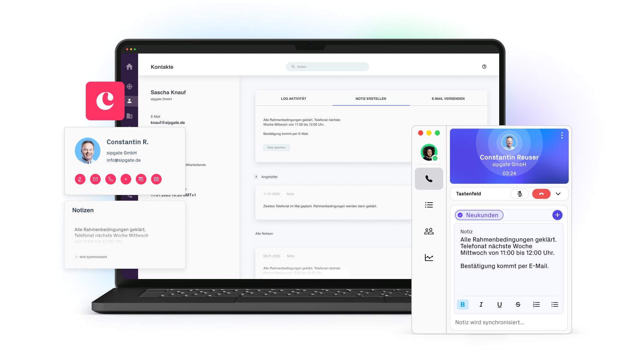Open the statistics chart icon in softphone
The image size is (636, 357).
coord(429,258)
